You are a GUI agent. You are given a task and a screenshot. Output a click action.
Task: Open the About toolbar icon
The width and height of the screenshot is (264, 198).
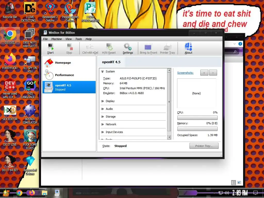[x=188, y=48]
